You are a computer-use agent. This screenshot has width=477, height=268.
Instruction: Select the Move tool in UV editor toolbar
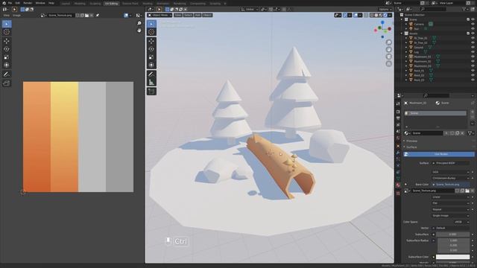(x=7, y=41)
